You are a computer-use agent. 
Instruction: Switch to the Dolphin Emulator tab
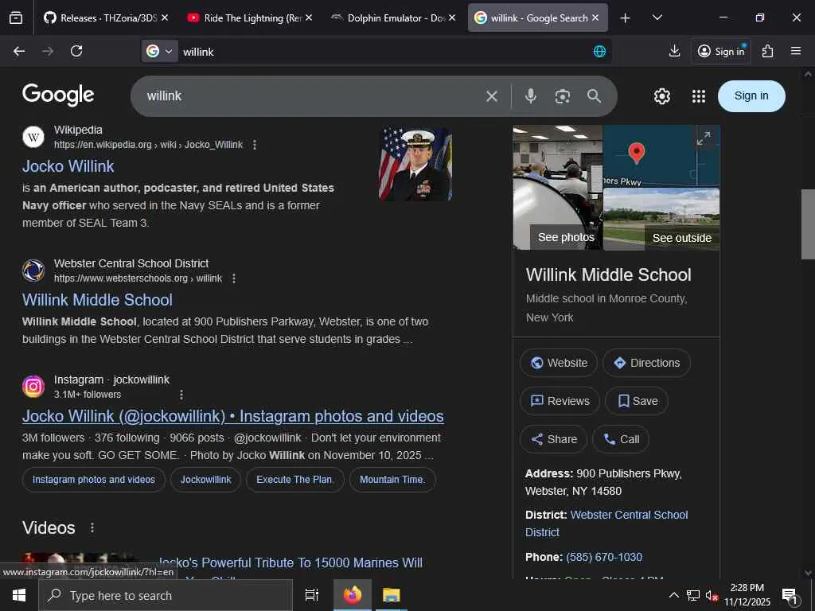coord(388,18)
